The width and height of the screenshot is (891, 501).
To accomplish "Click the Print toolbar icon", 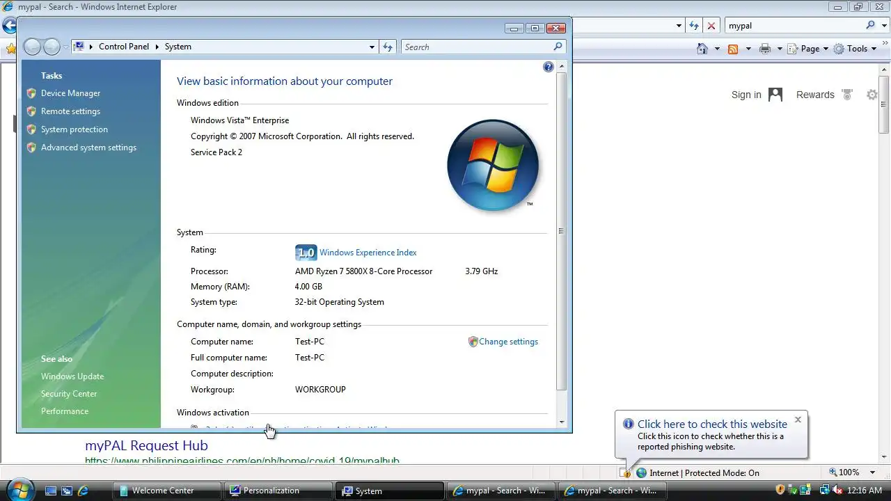I will click(x=765, y=49).
